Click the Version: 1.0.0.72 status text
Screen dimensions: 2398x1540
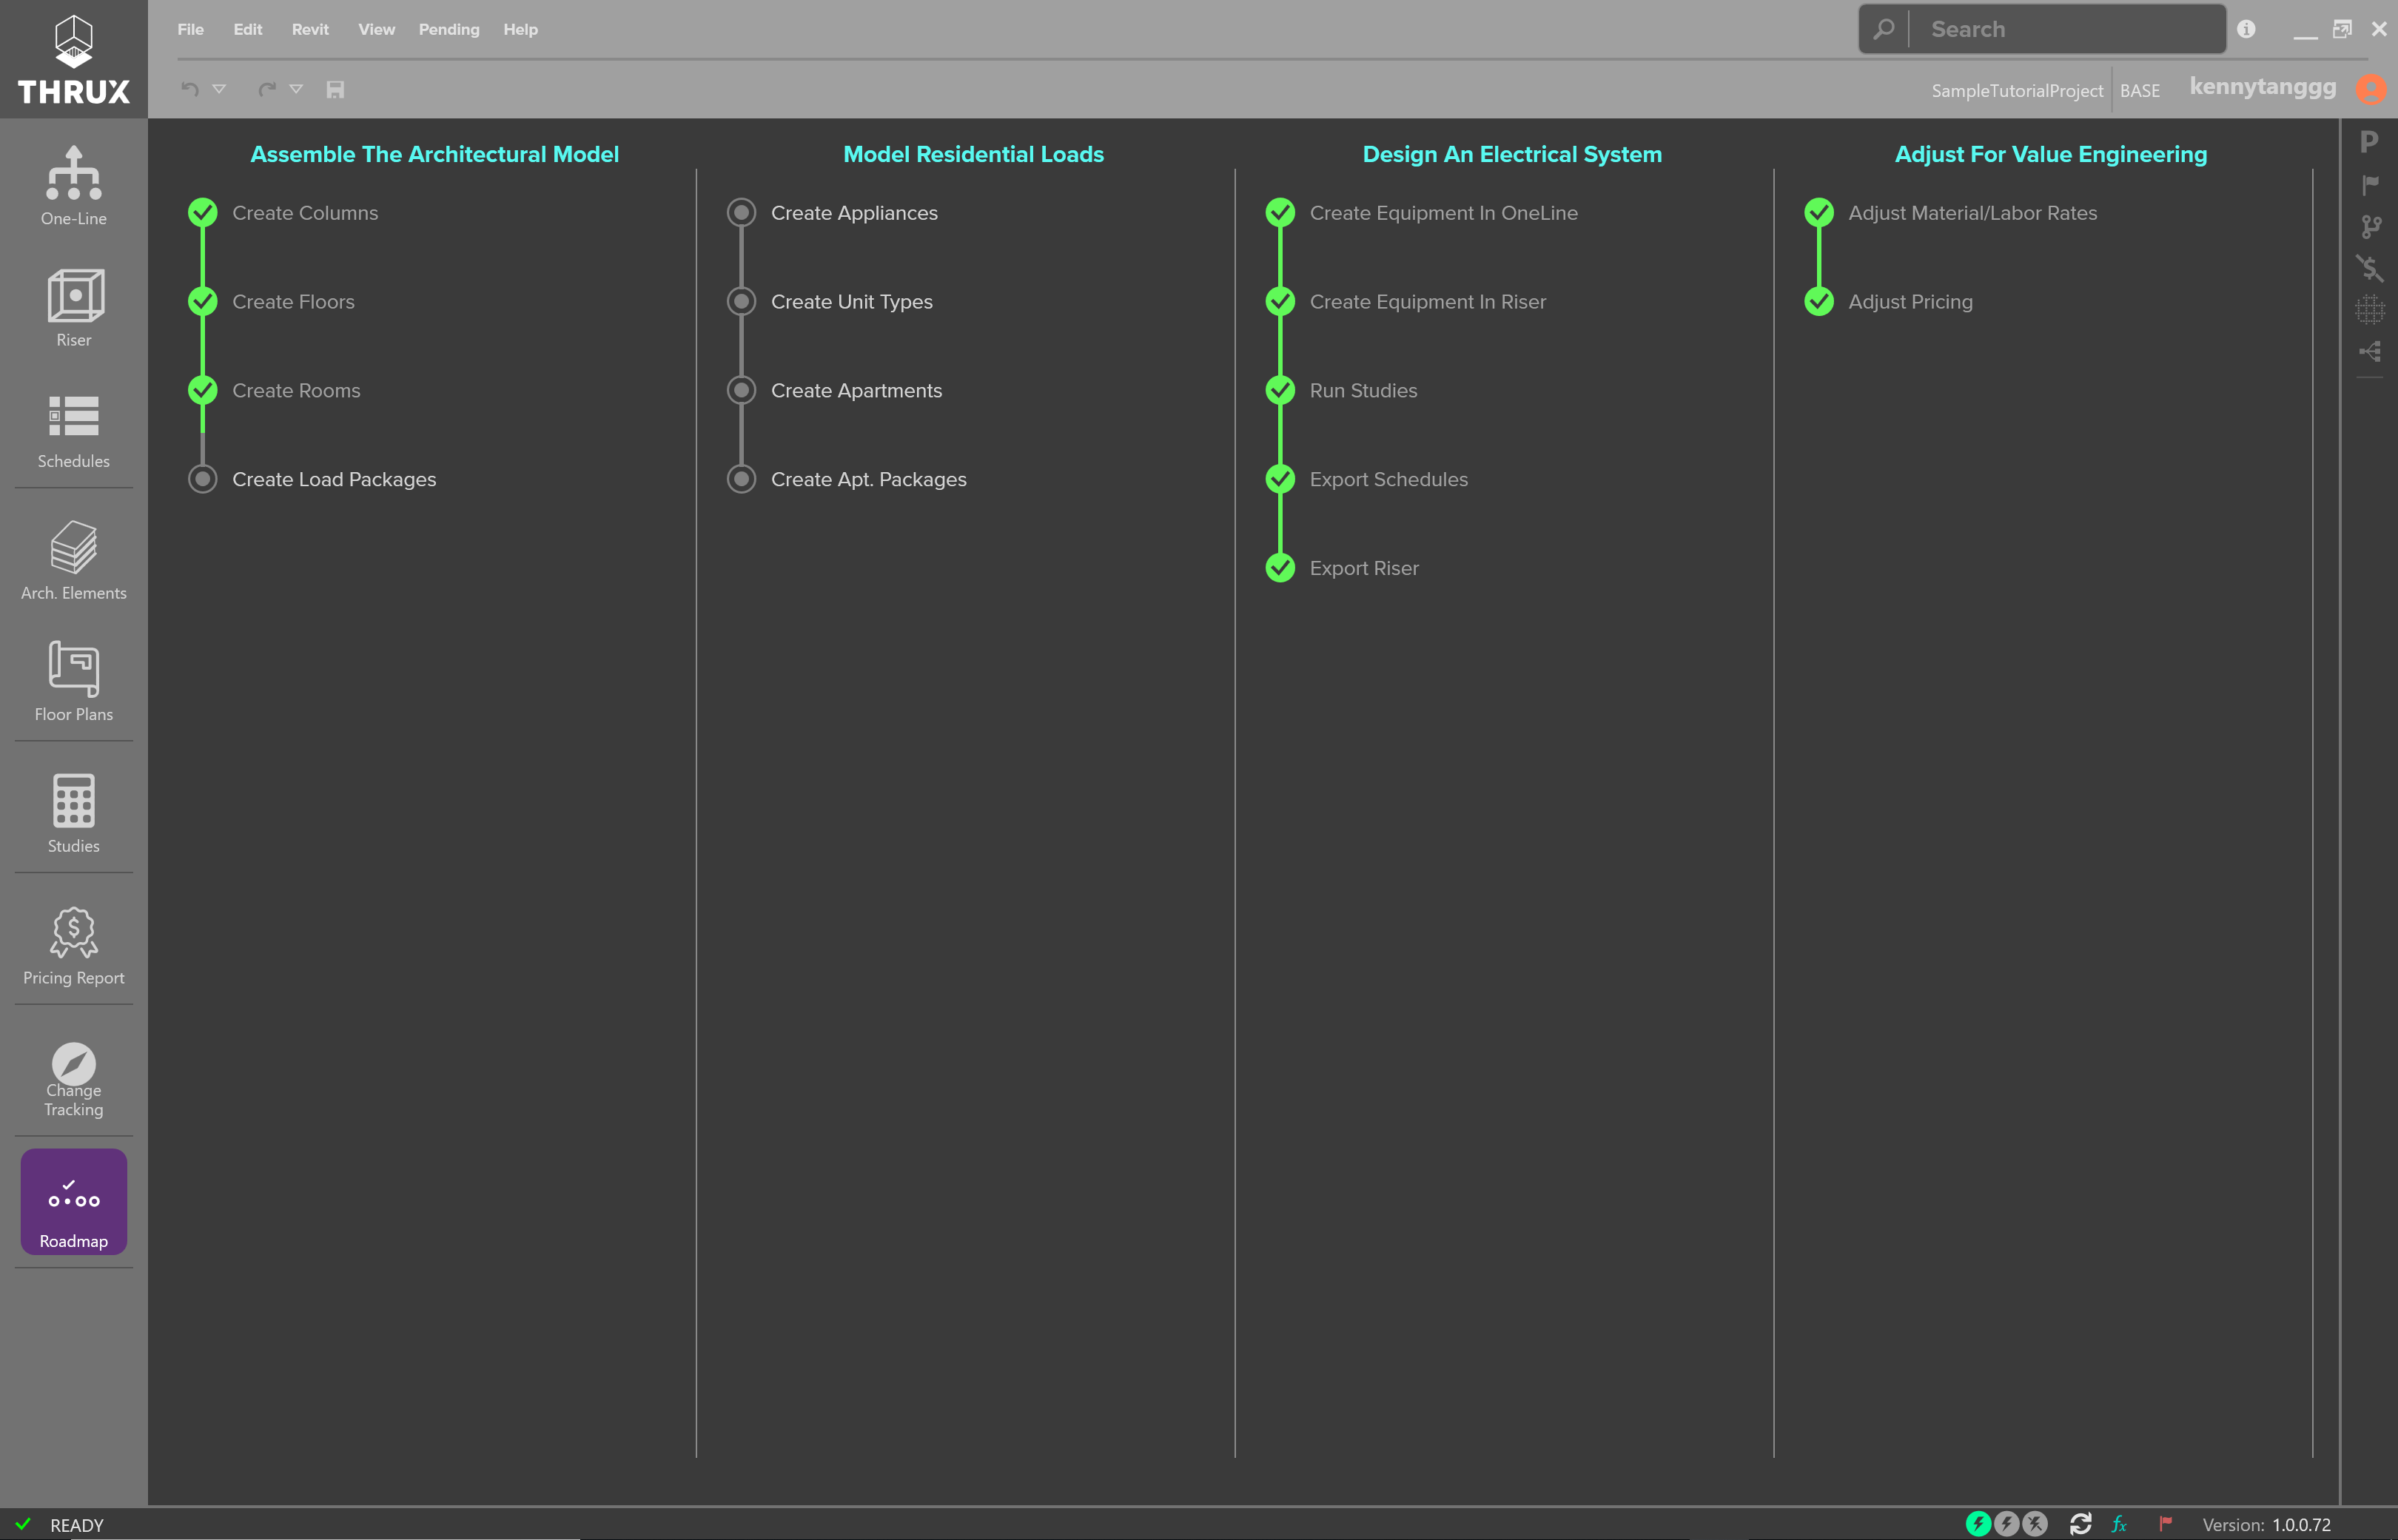click(2266, 1525)
